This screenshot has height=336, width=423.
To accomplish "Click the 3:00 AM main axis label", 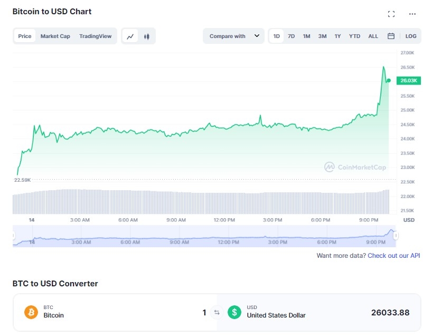I will tap(80, 220).
